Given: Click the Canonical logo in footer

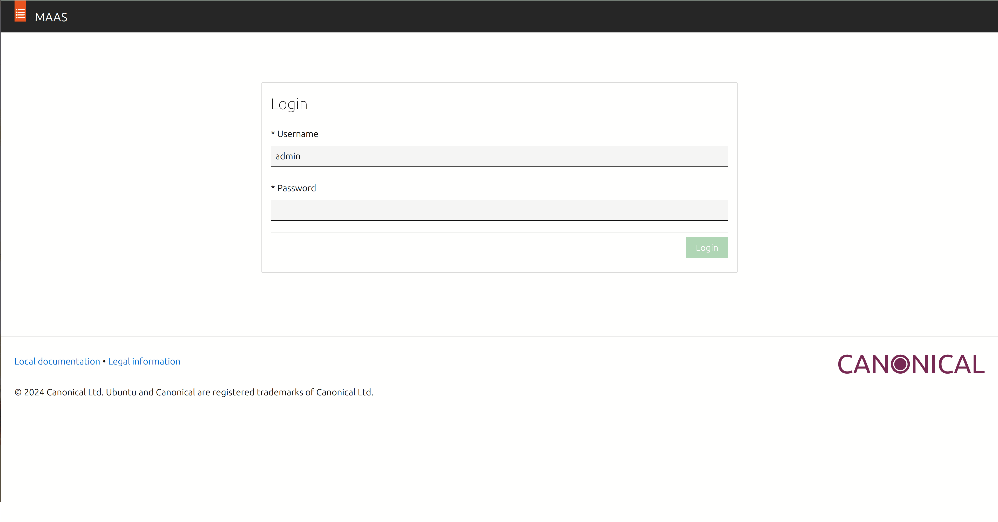Looking at the screenshot, I should click(x=911, y=365).
